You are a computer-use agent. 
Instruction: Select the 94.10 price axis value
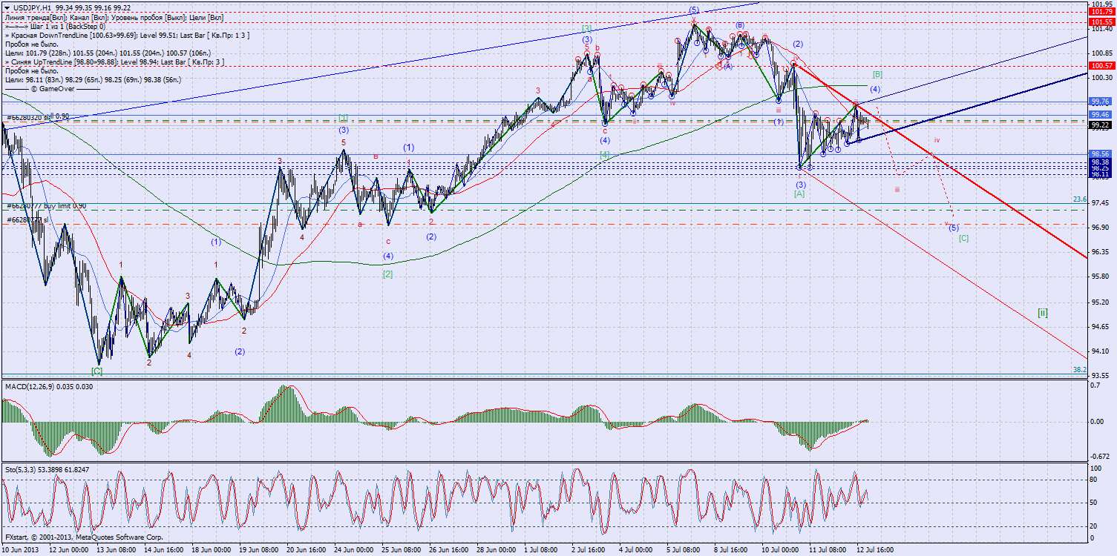click(1099, 351)
